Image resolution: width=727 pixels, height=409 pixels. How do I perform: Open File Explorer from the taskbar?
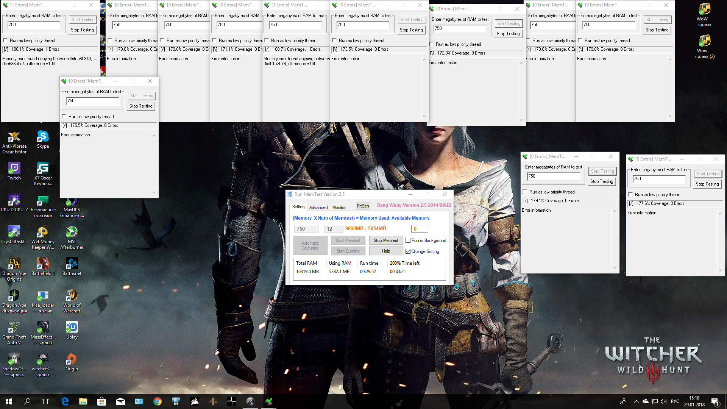click(83, 401)
